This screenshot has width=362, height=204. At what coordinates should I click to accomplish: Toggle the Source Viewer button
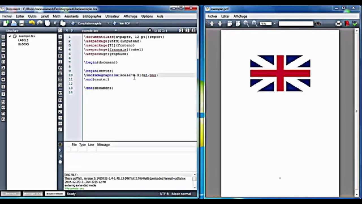[x=55, y=194]
